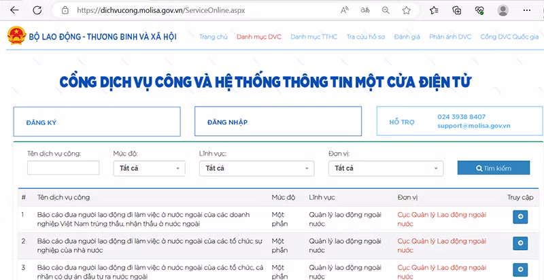544x280 pixels.
Task: Open Tra cứu hồ sơ menu item
Action: [x=366, y=37]
